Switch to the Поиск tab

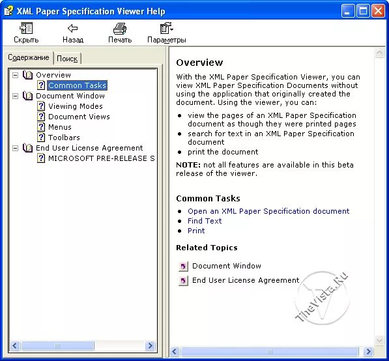(67, 59)
